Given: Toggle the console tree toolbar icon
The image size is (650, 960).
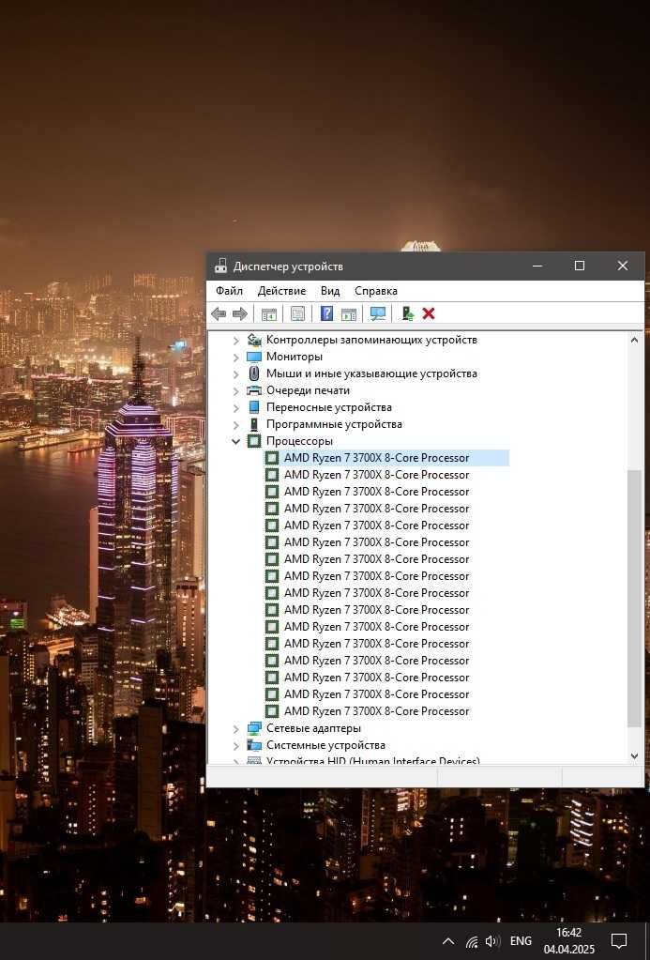Looking at the screenshot, I should click(268, 314).
